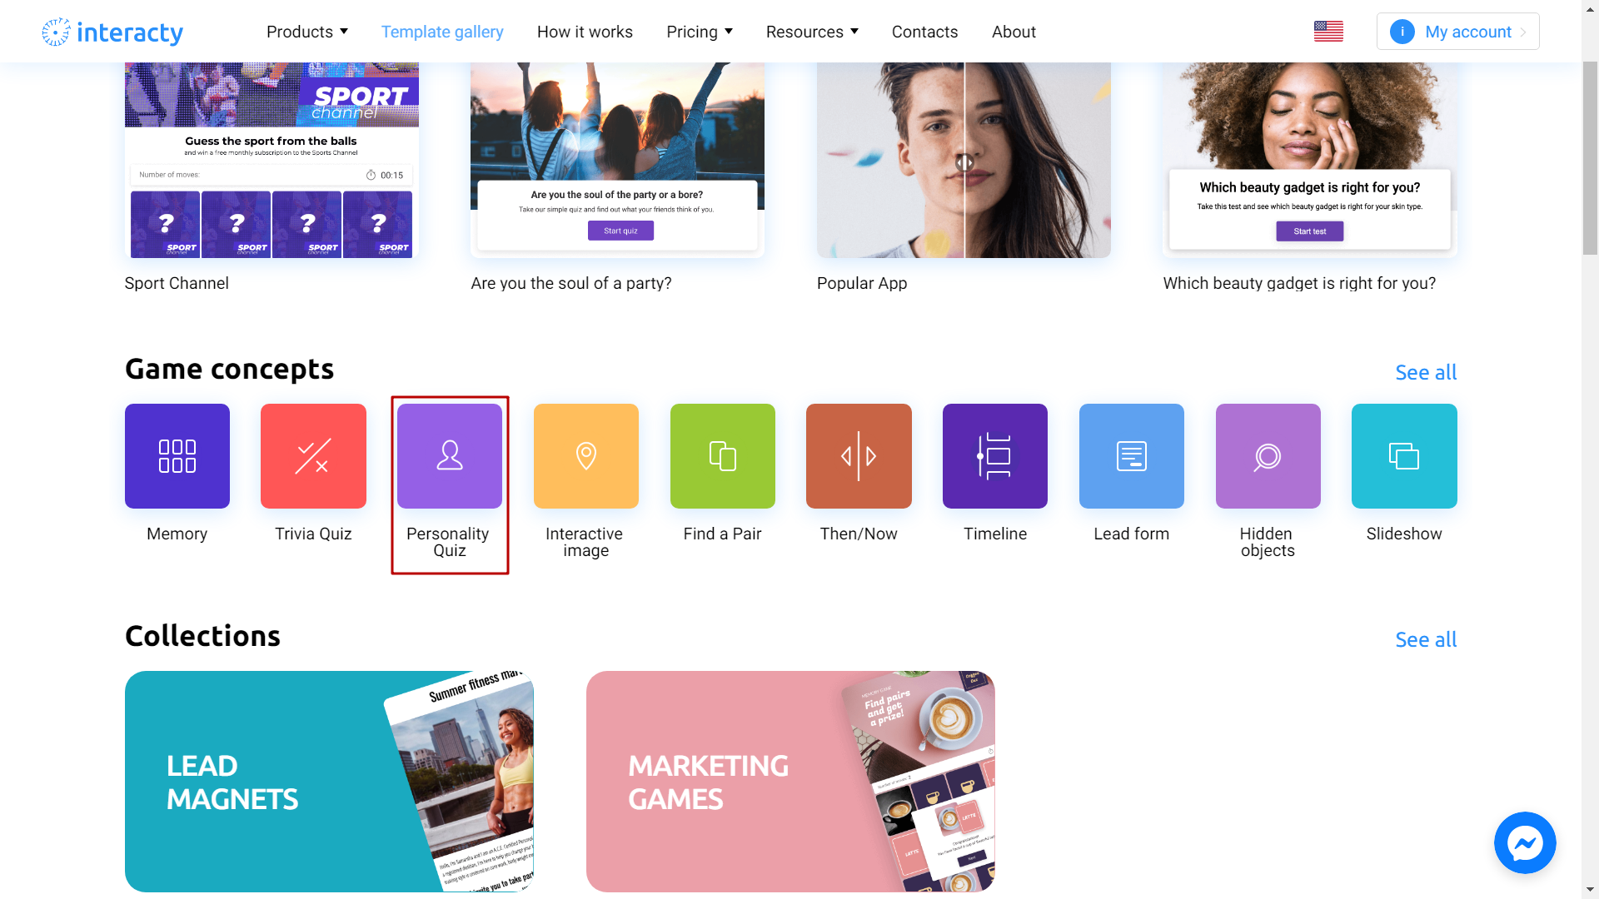This screenshot has width=1599, height=899.
Task: Click the Template Gallery tab
Action: pos(442,32)
